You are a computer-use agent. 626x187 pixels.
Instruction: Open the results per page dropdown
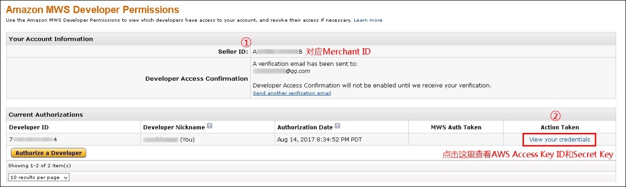(39, 177)
